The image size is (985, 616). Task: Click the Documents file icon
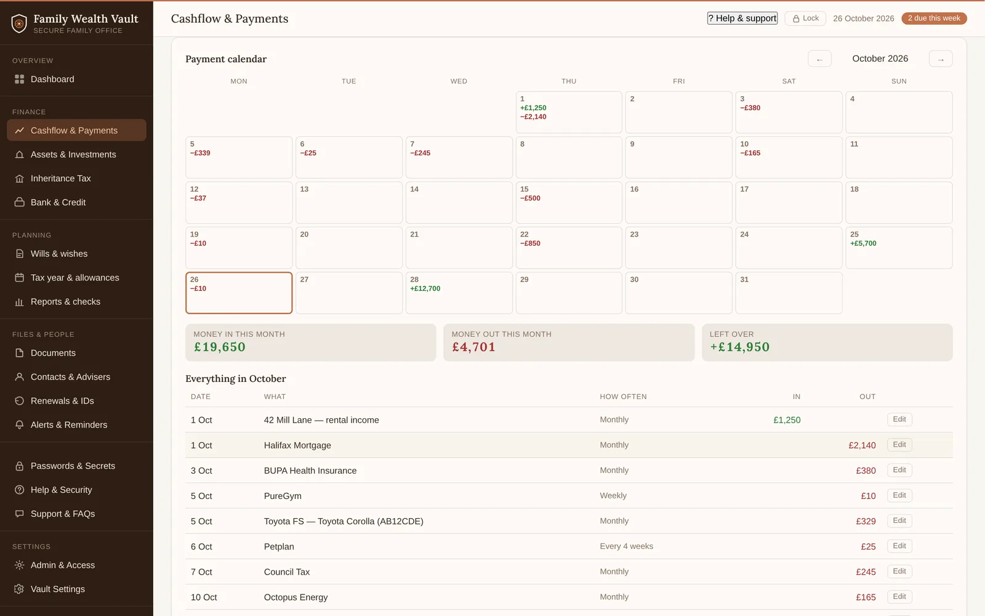pyautogui.click(x=19, y=353)
